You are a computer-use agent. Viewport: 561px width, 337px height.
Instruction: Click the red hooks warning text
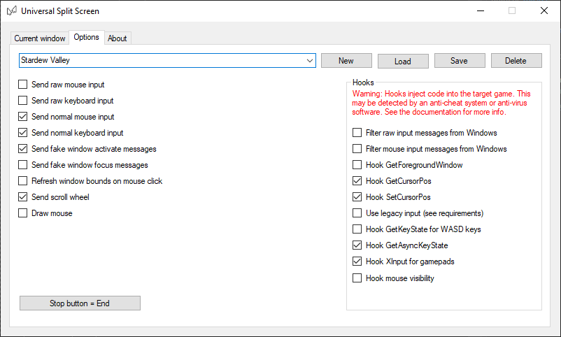coord(441,103)
